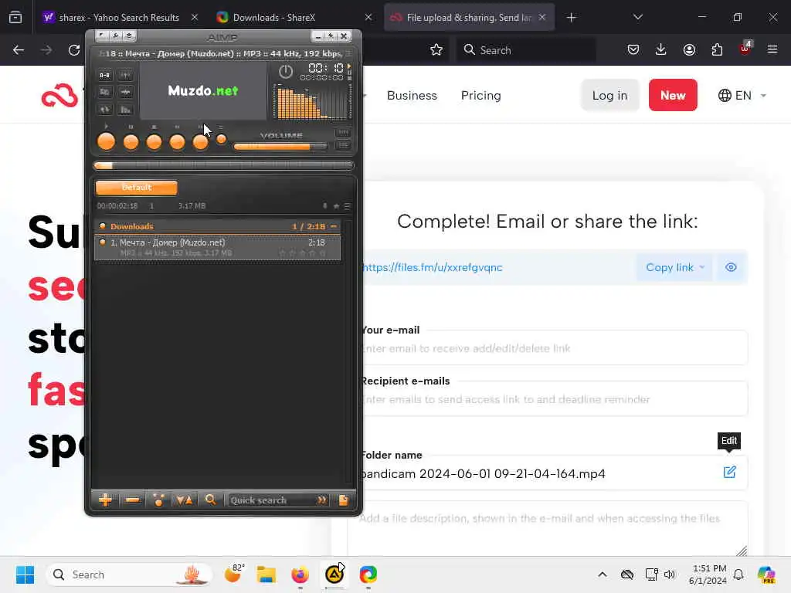791x593 pixels.
Task: Bookmark this page with star icon
Action: (x=436, y=50)
